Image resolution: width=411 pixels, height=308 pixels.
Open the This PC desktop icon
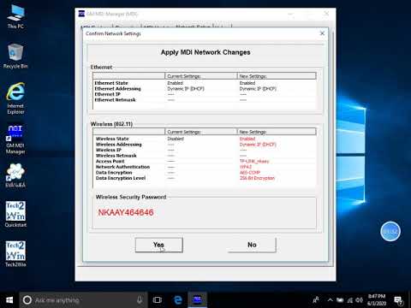tap(15, 16)
